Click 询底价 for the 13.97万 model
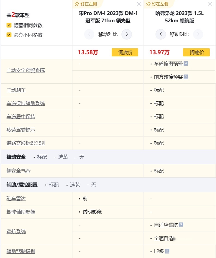 [196, 52]
